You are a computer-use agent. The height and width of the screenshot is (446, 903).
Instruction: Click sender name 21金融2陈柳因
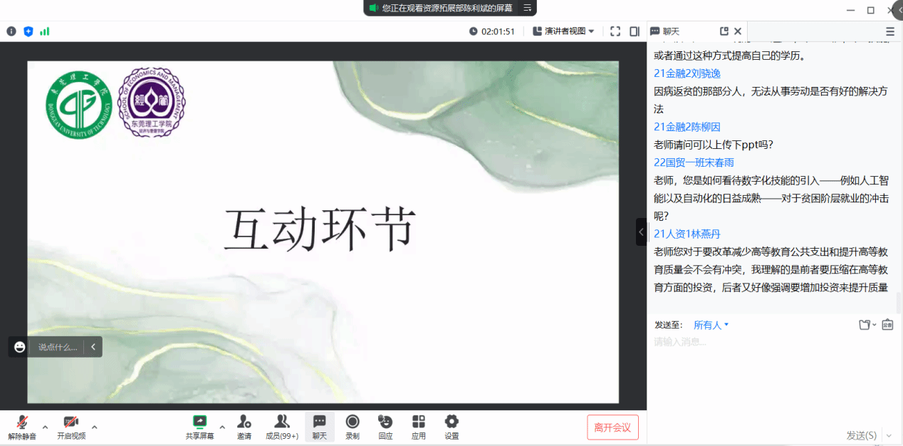(687, 127)
